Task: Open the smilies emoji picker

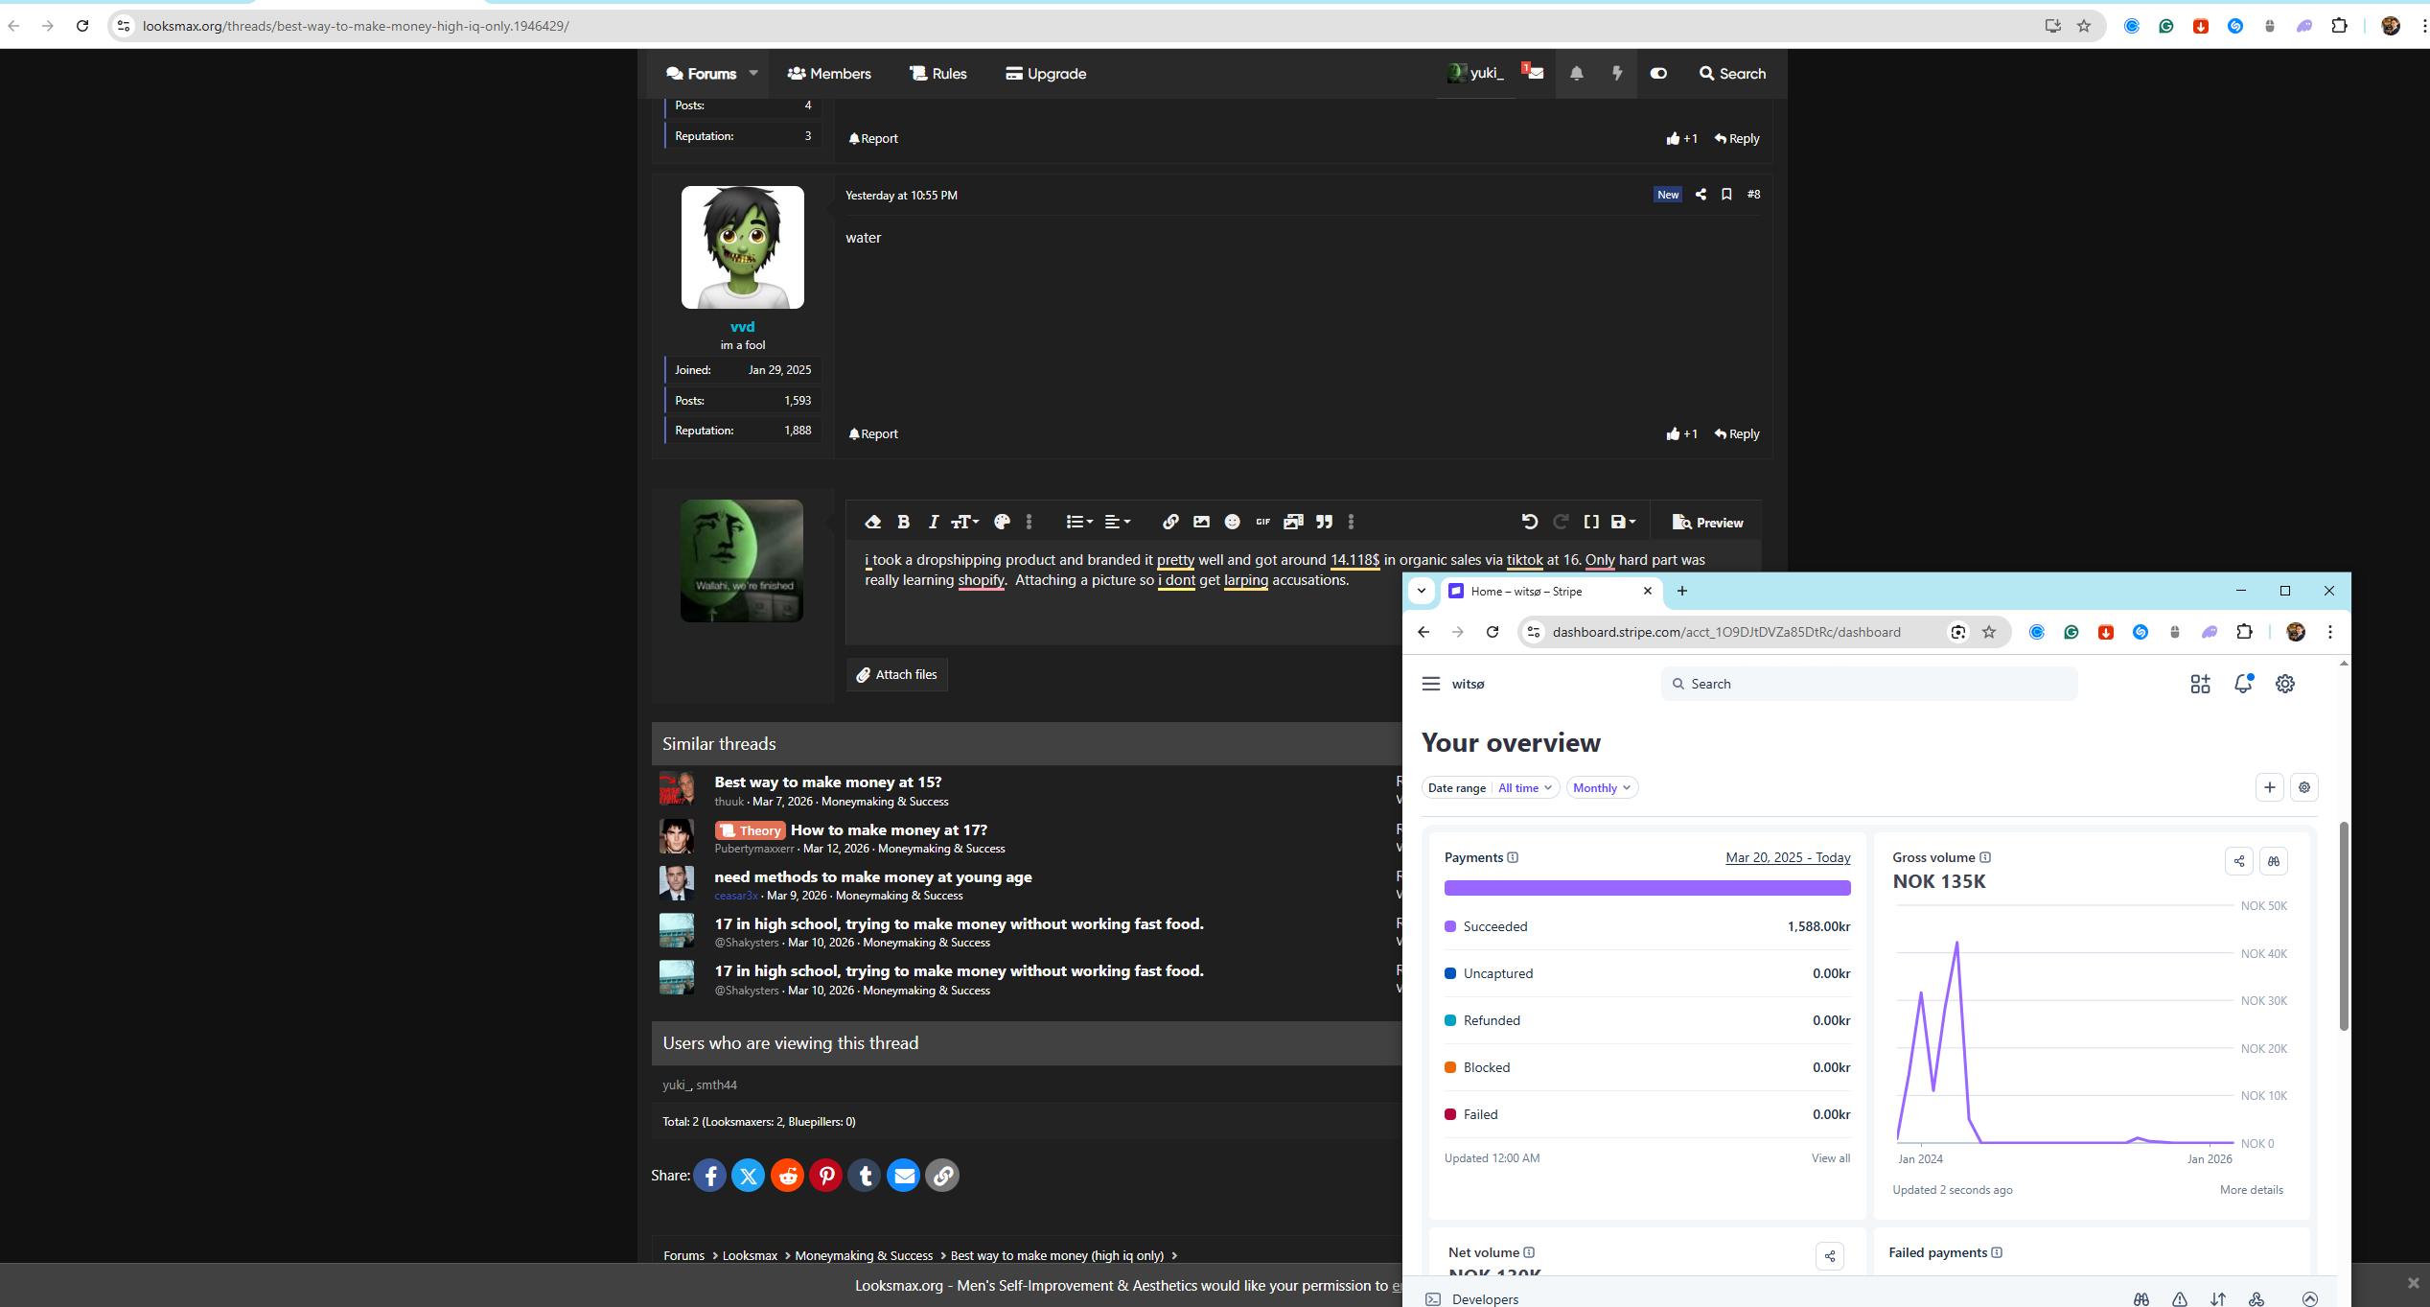Action: point(1232,522)
